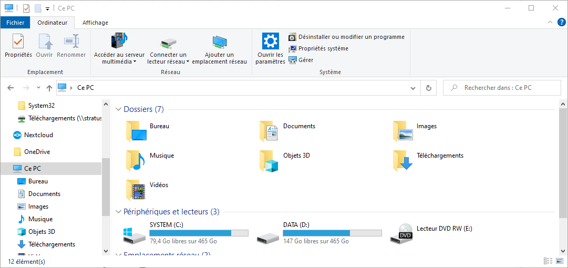
Task: Click the Propriétés icon in the ribbon
Action: click(x=18, y=42)
